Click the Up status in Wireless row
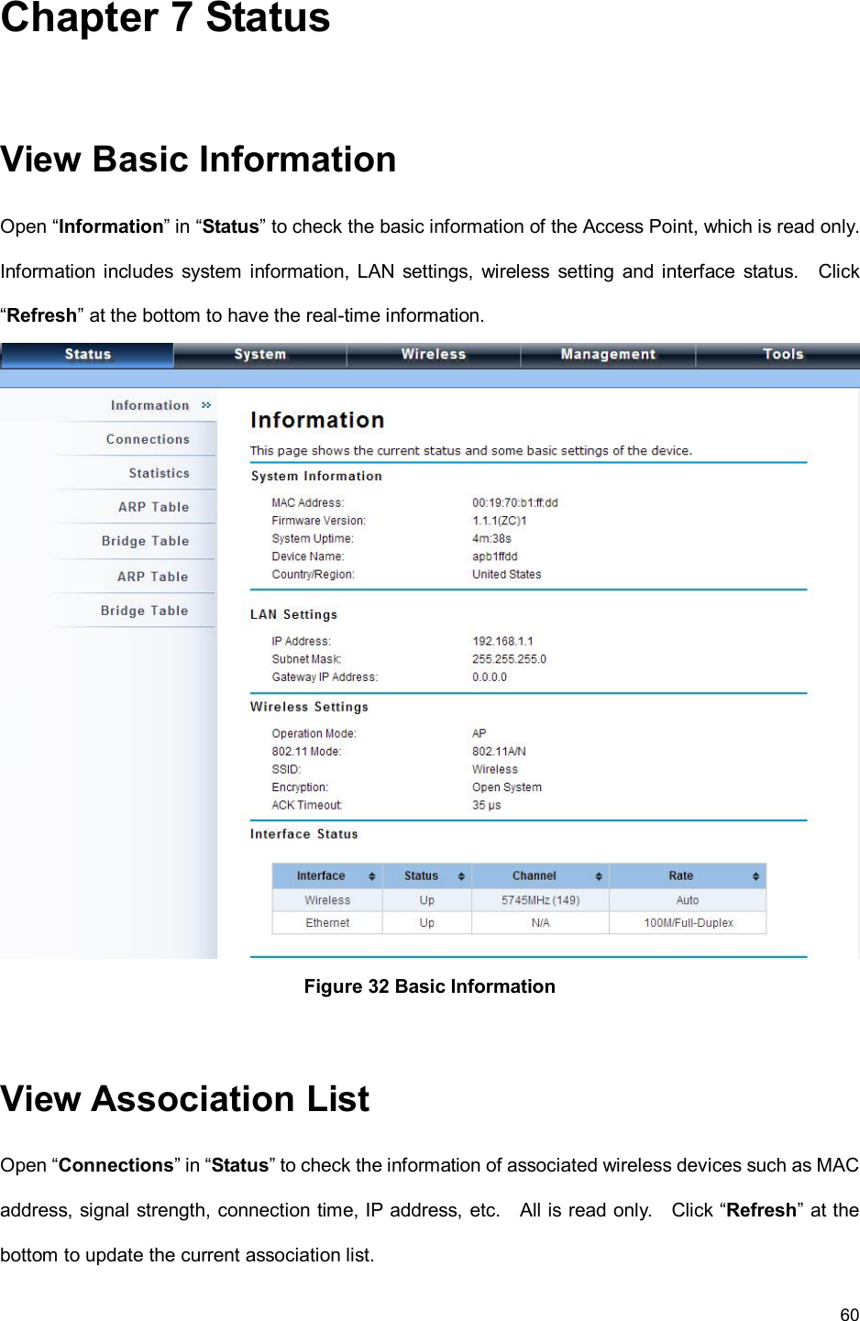The width and height of the screenshot is (860, 1321). coord(427,900)
